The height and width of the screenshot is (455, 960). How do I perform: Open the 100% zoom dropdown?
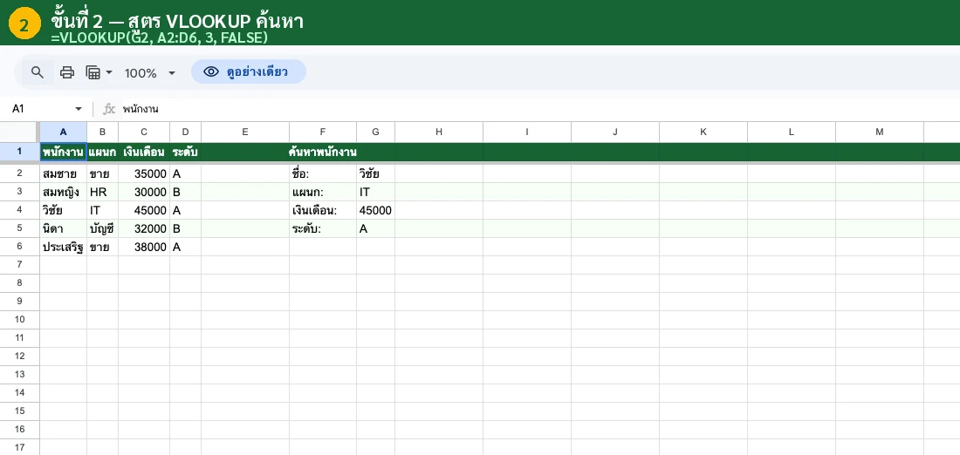(x=149, y=73)
